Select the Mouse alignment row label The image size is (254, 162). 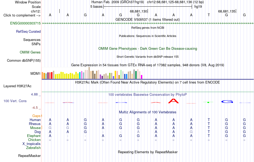coord(35,128)
